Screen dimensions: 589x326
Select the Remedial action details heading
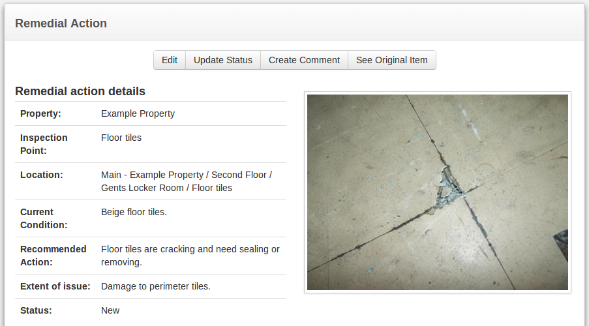[x=80, y=91]
